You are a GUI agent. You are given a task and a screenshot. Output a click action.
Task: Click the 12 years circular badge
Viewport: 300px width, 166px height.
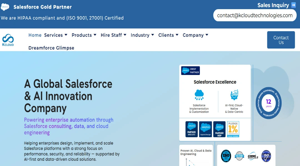[269, 103]
